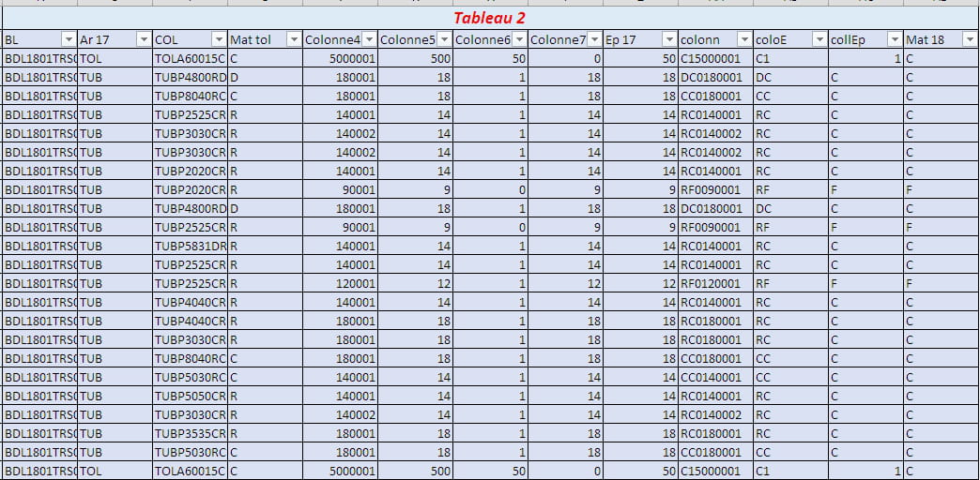Image resolution: width=980 pixels, height=480 pixels.
Task: Select the Tableau 2 title cell
Action: click(489, 19)
